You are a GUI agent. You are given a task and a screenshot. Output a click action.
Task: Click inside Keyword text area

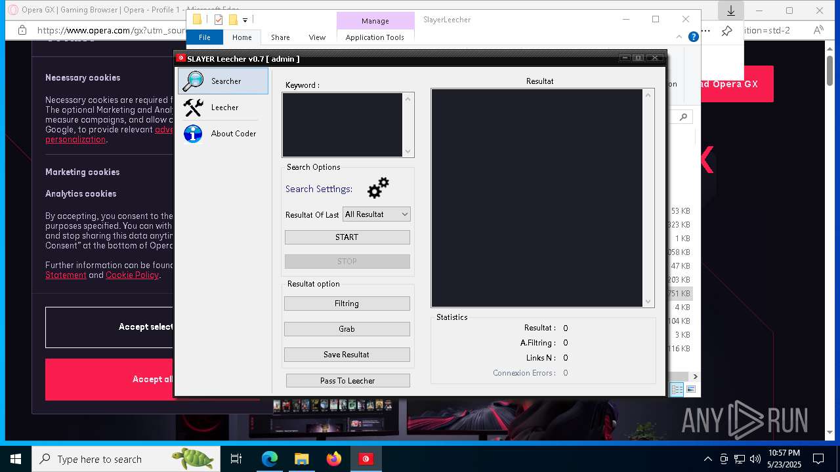pyautogui.click(x=343, y=125)
